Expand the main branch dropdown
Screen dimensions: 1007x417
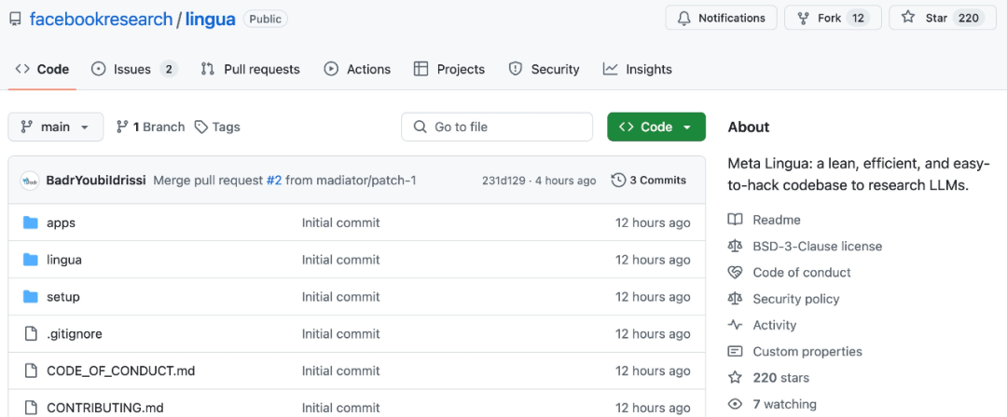(55, 127)
